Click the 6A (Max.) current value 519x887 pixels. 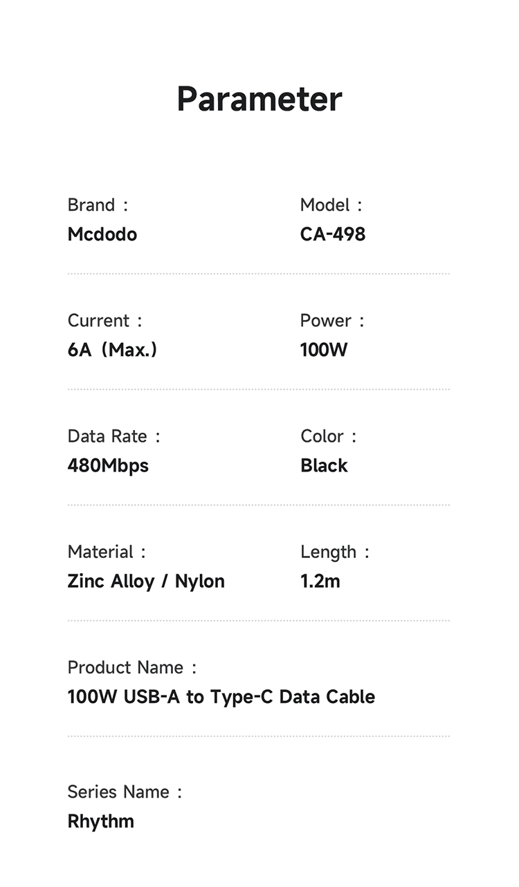(x=112, y=350)
